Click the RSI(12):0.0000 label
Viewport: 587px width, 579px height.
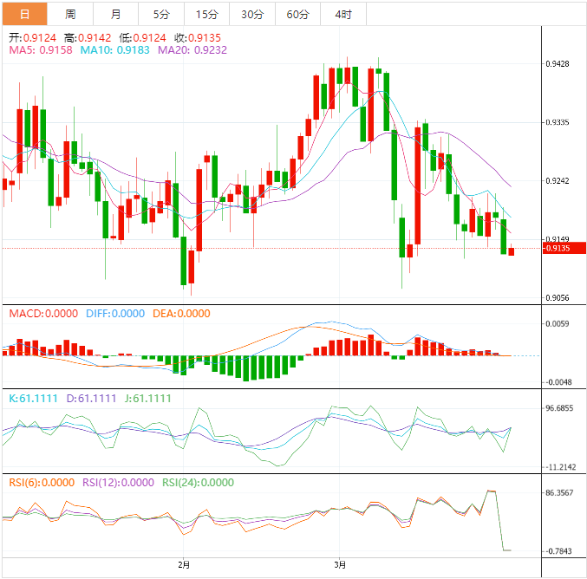tap(118, 483)
